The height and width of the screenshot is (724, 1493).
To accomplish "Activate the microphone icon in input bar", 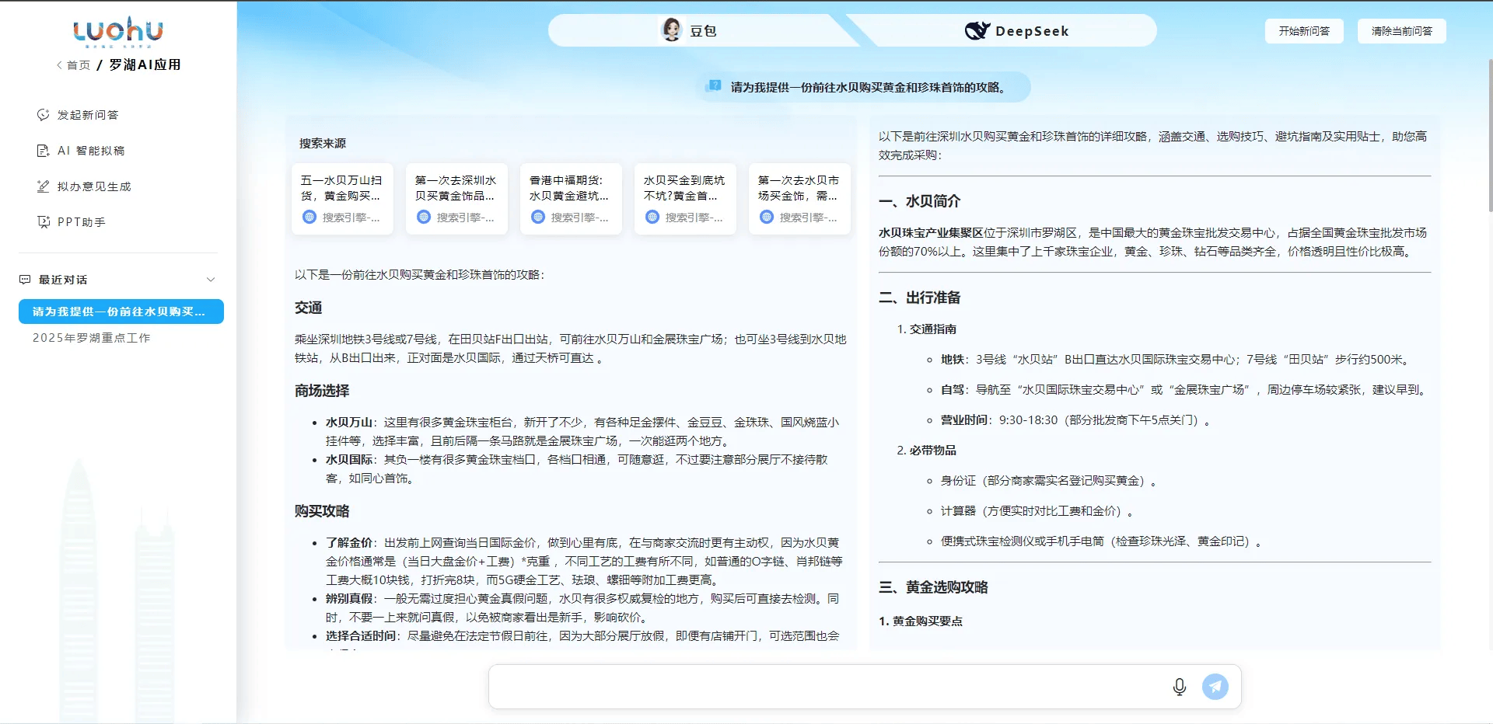I will pos(1179,687).
